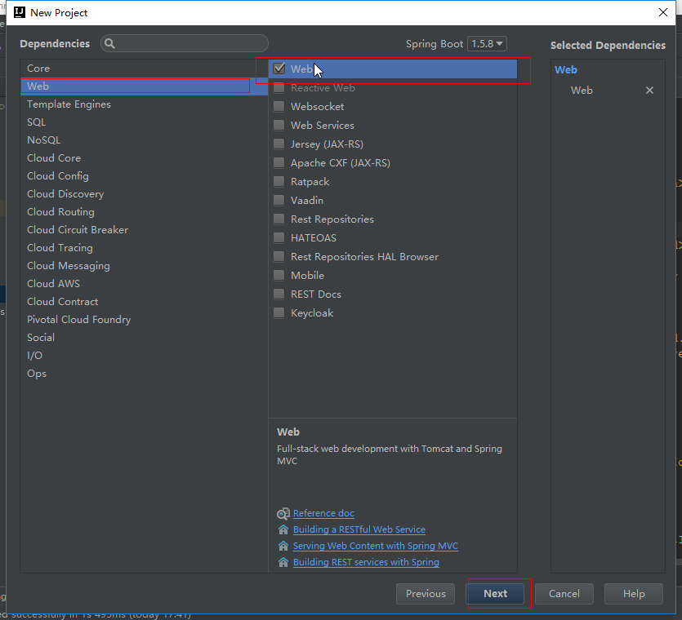Open Serving Web Content with Spring MVC link
682x620 pixels.
coord(376,546)
